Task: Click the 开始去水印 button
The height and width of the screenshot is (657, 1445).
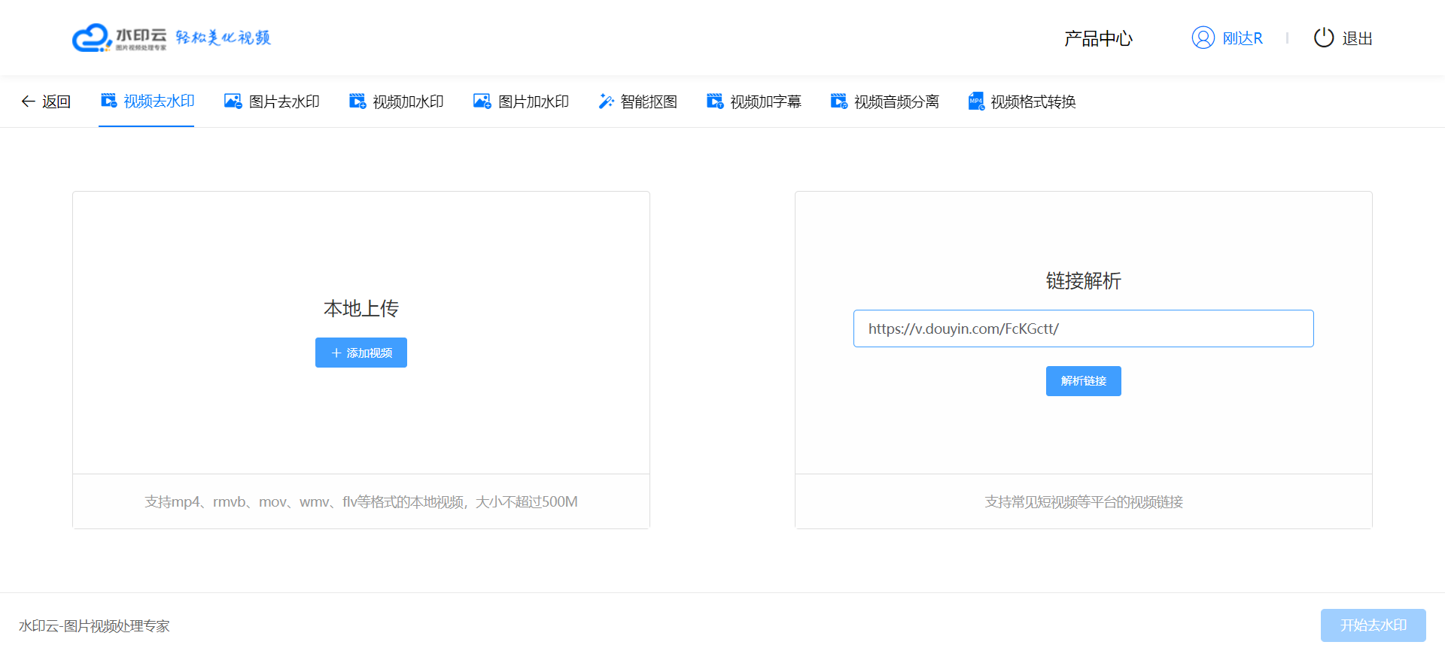Action: pos(1374,625)
